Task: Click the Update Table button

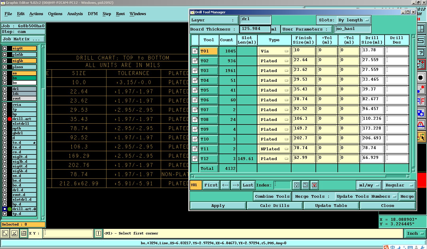Action: click(331, 205)
